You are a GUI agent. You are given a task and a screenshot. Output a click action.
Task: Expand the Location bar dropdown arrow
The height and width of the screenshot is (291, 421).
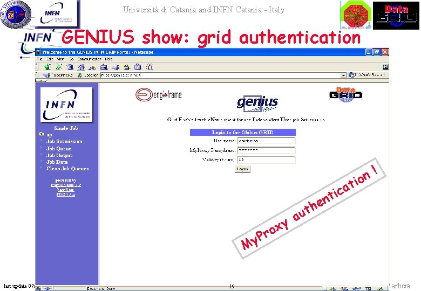[343, 75]
